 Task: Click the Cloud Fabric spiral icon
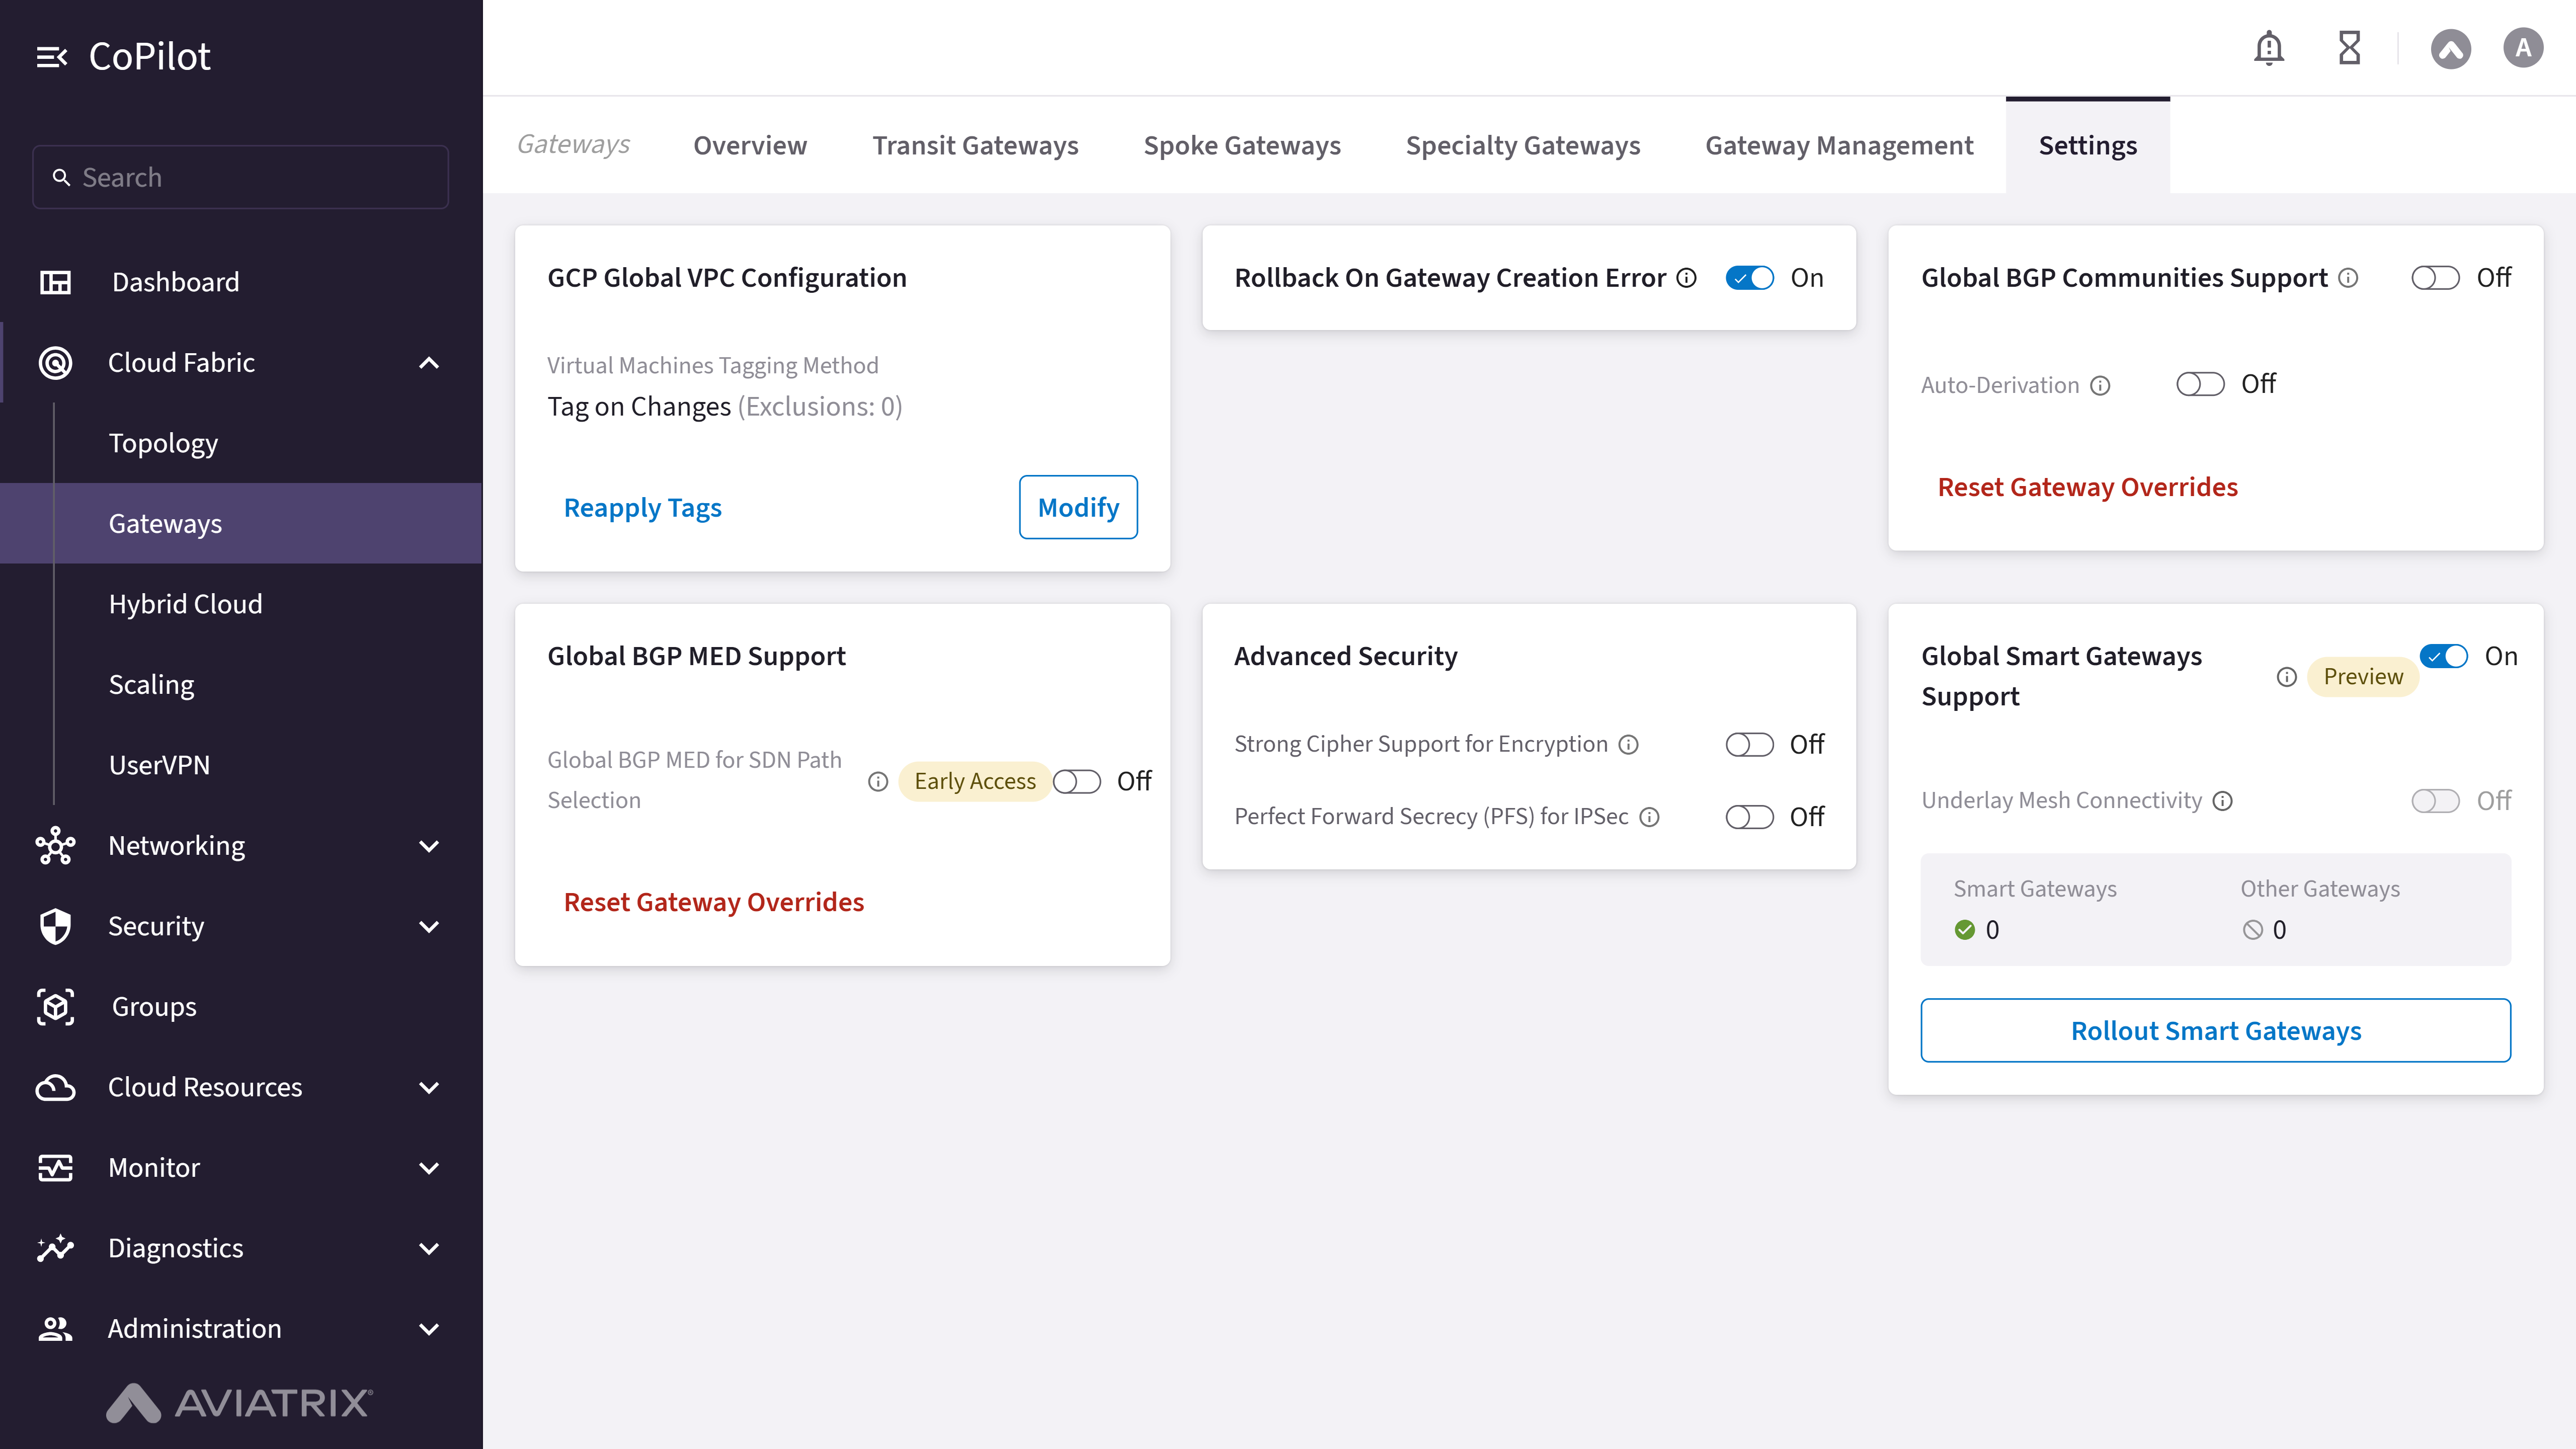(x=55, y=362)
